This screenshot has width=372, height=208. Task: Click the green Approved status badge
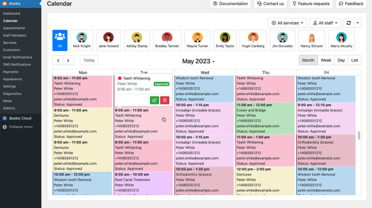point(161,84)
